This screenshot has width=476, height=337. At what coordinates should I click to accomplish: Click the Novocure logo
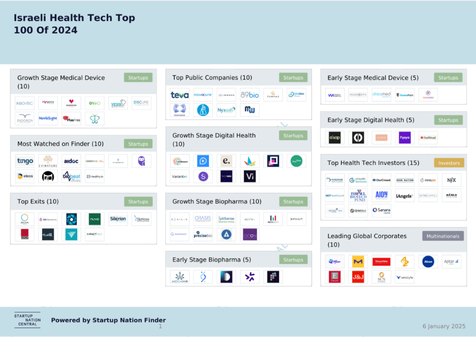(x=203, y=95)
